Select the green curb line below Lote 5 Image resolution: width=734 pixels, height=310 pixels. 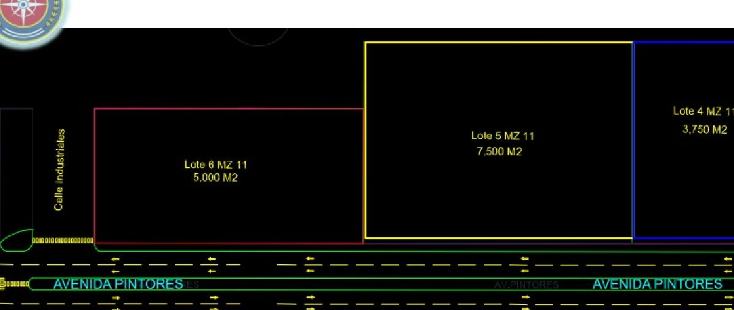[499, 251]
